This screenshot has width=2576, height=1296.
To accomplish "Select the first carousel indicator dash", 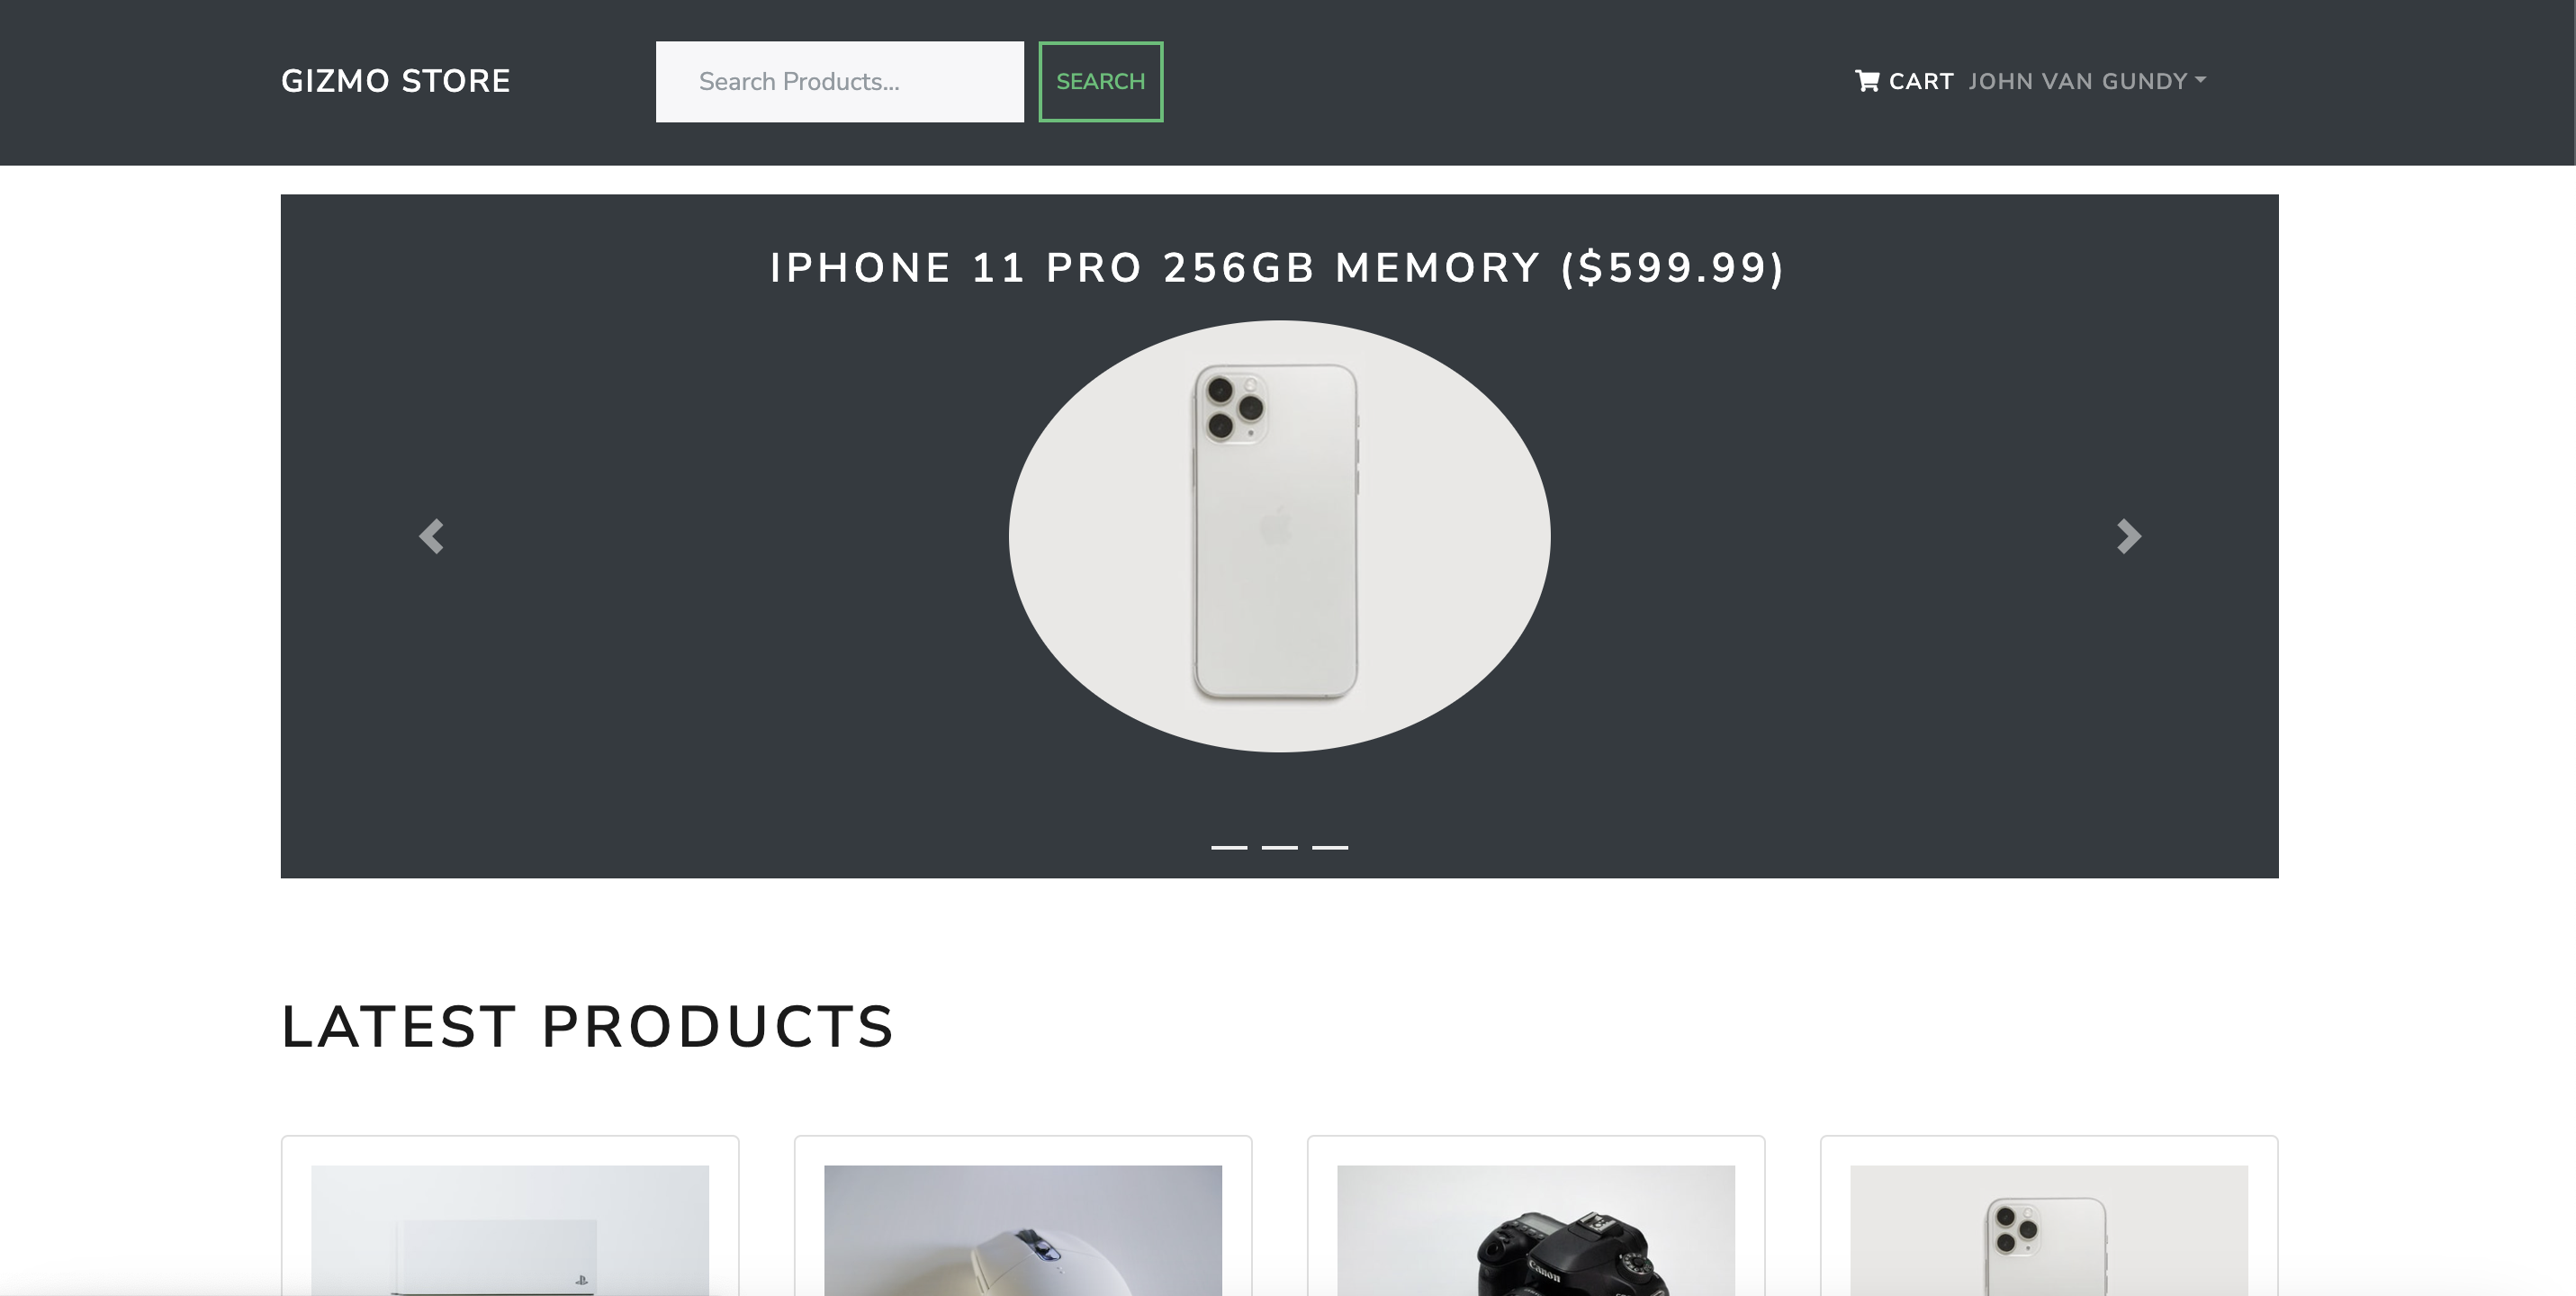I will pos(1229,847).
